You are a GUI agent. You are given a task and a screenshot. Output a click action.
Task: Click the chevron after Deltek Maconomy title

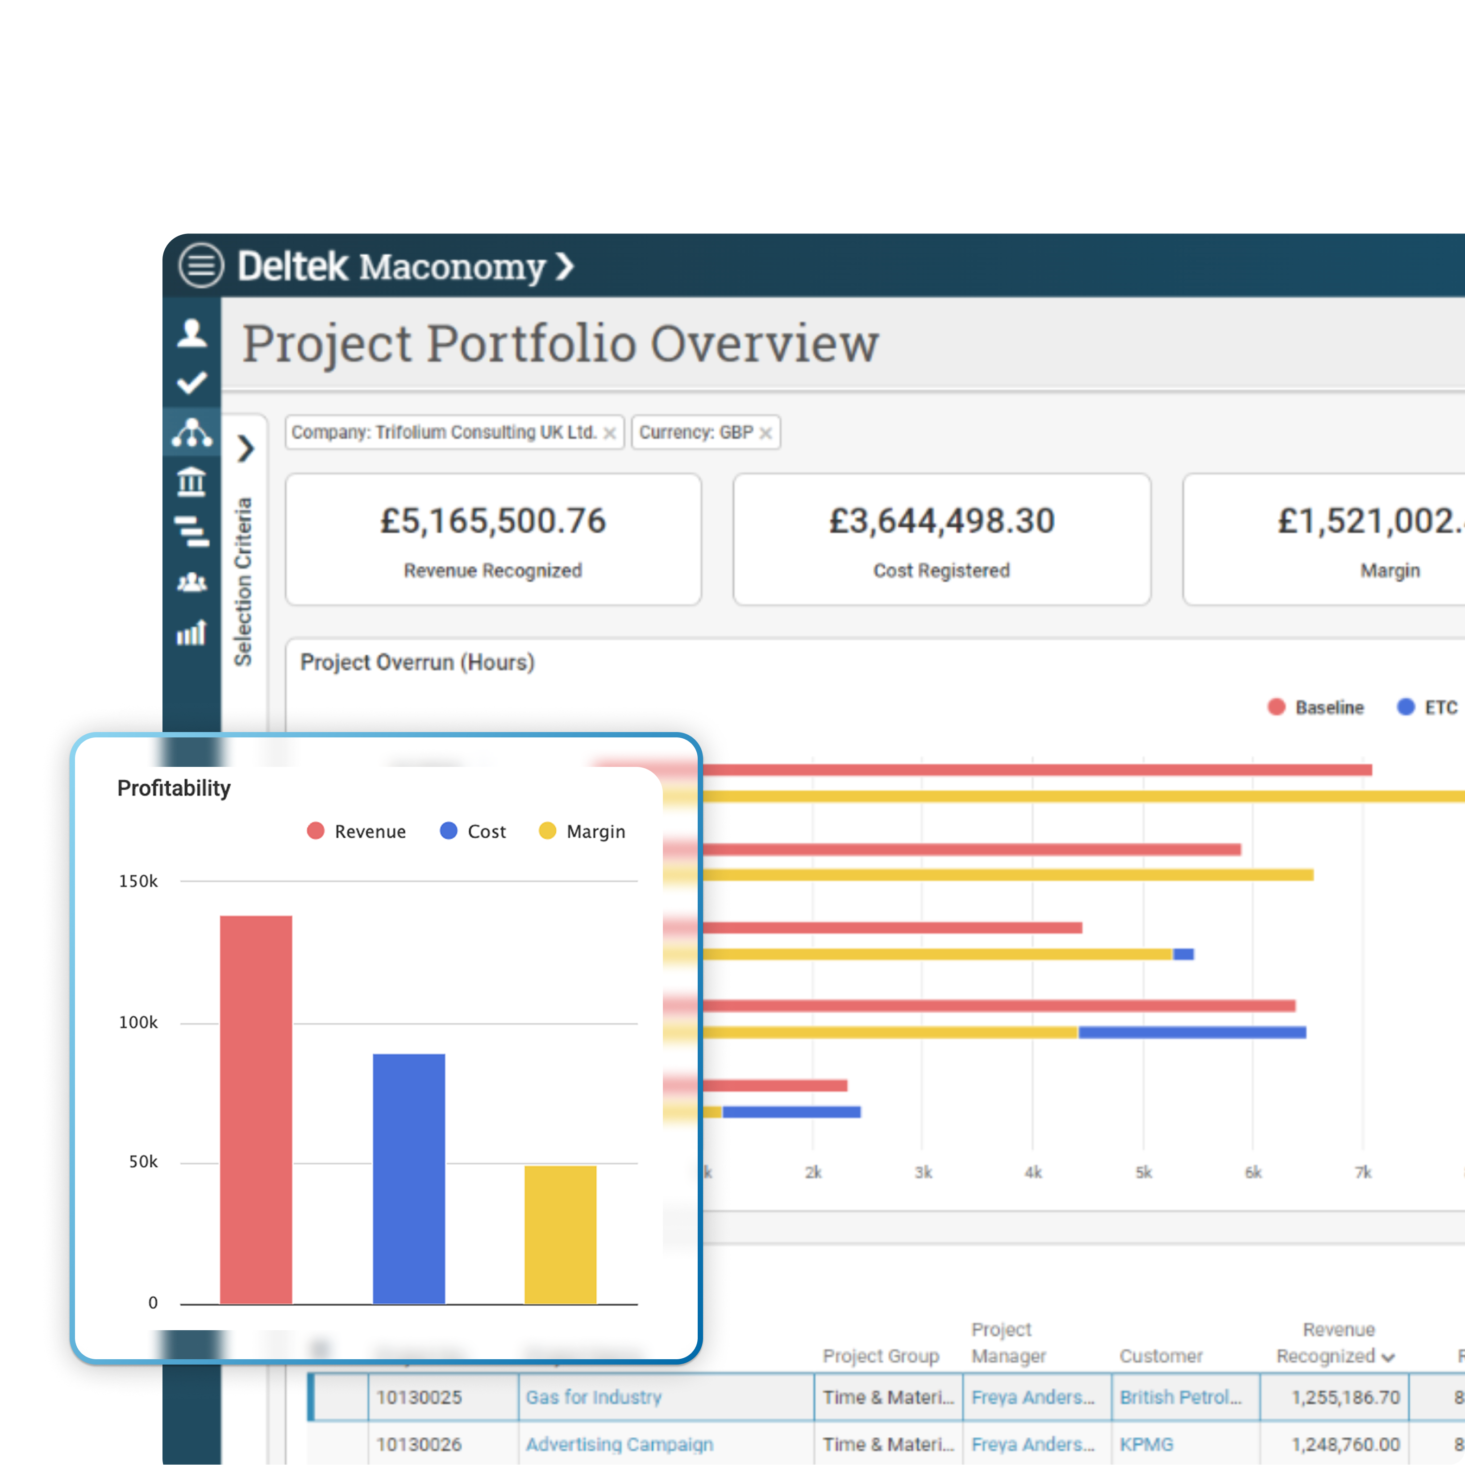pyautogui.click(x=564, y=266)
